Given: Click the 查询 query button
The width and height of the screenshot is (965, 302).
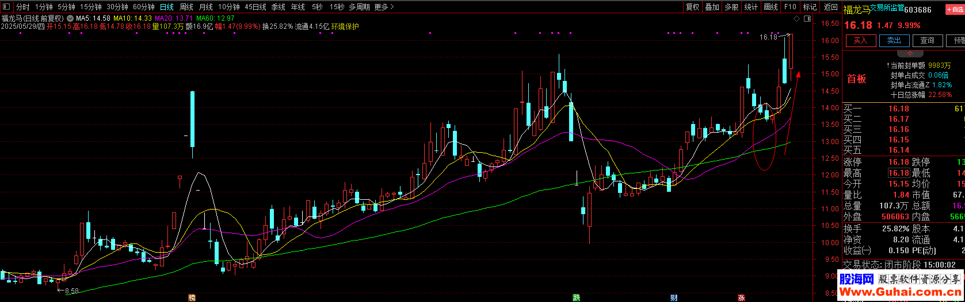Looking at the screenshot, I should point(928,40).
